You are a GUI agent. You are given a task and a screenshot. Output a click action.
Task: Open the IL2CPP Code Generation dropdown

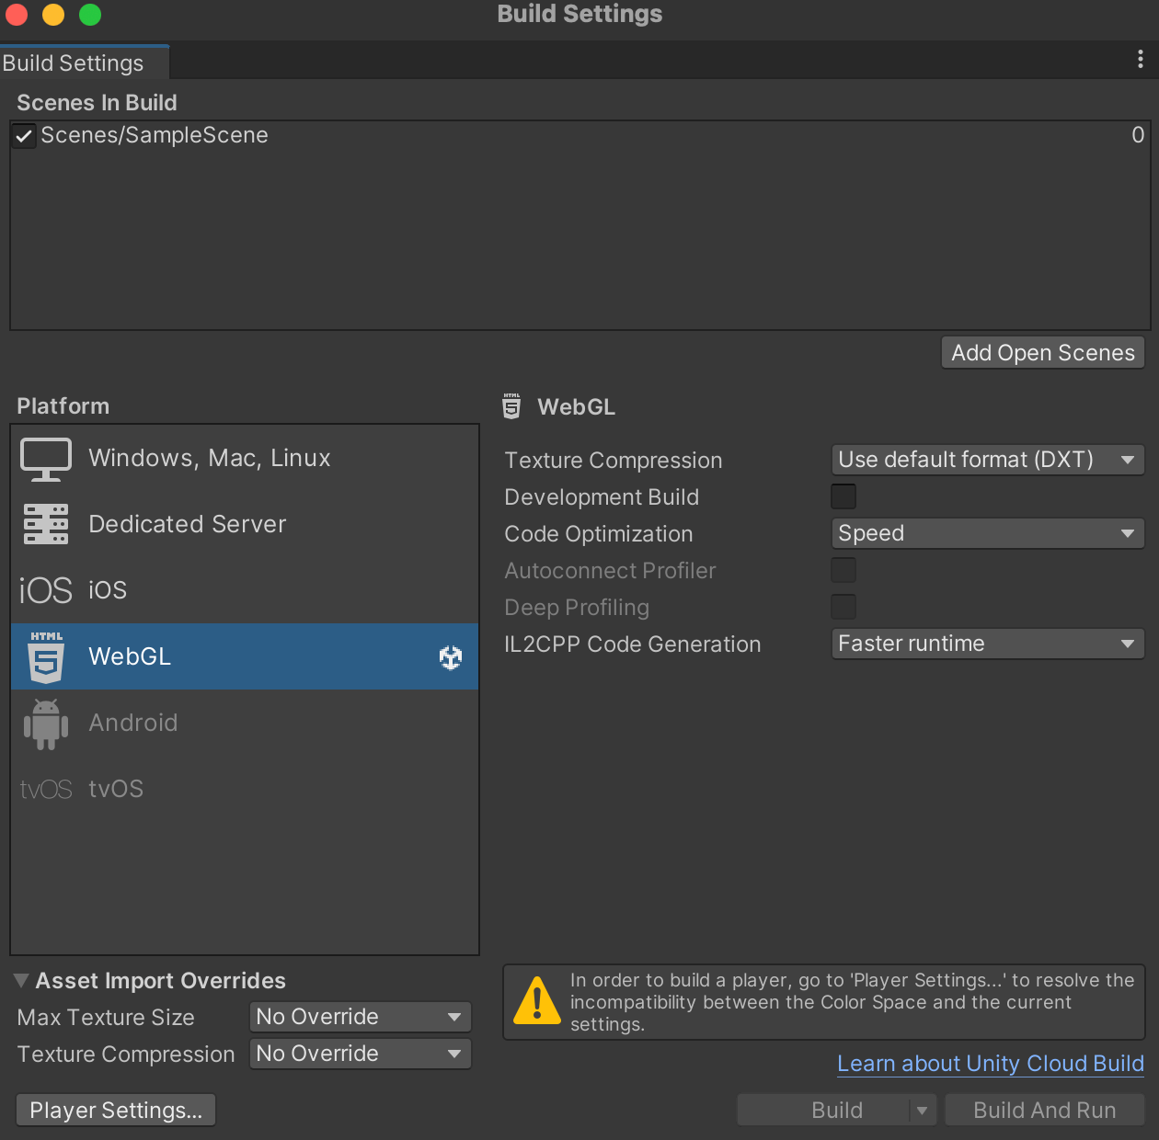tap(988, 644)
